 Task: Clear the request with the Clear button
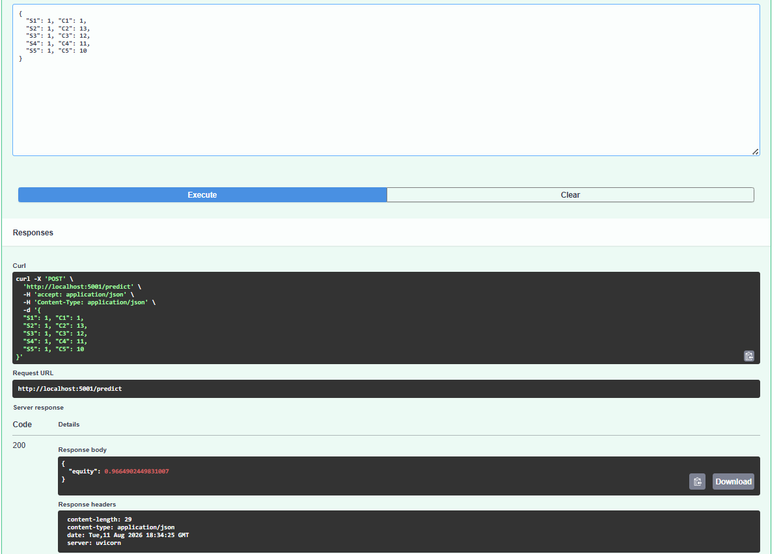[570, 195]
